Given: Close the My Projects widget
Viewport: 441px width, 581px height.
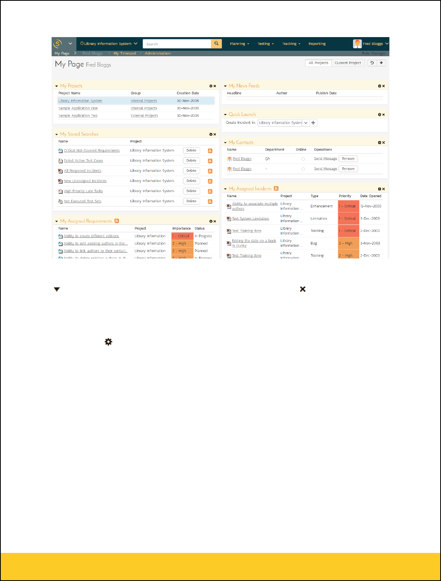Looking at the screenshot, I should click(x=215, y=86).
